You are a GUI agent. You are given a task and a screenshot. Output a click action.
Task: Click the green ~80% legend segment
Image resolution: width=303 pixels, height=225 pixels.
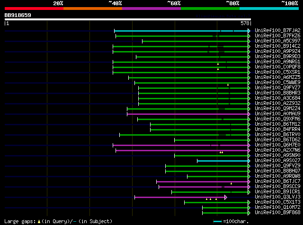(x=210, y=9)
